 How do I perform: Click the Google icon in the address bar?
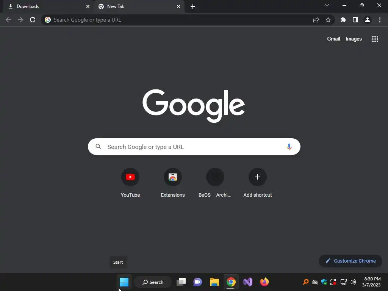pyautogui.click(x=48, y=20)
